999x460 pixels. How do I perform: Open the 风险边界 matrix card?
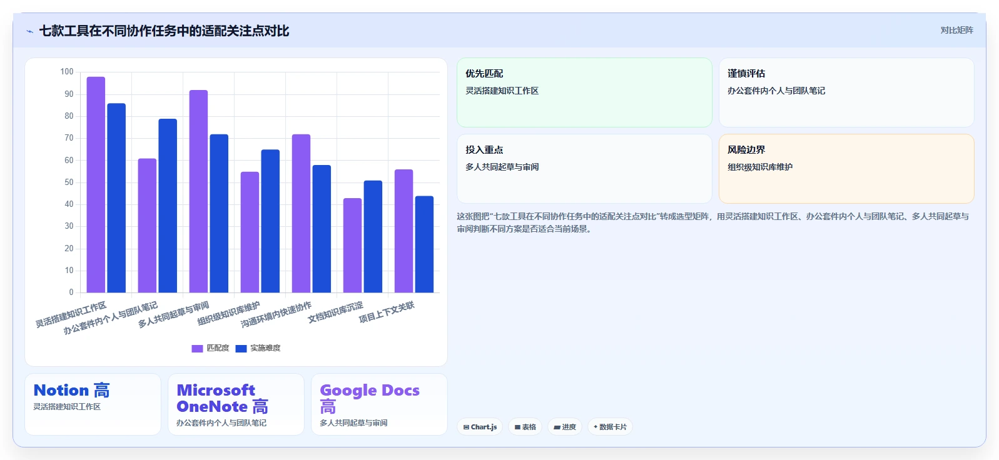(846, 169)
